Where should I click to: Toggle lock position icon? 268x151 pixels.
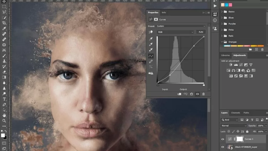click(238, 132)
